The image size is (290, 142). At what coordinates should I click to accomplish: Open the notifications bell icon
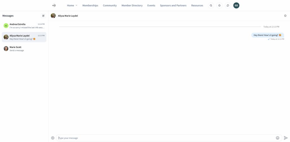tap(219, 5)
